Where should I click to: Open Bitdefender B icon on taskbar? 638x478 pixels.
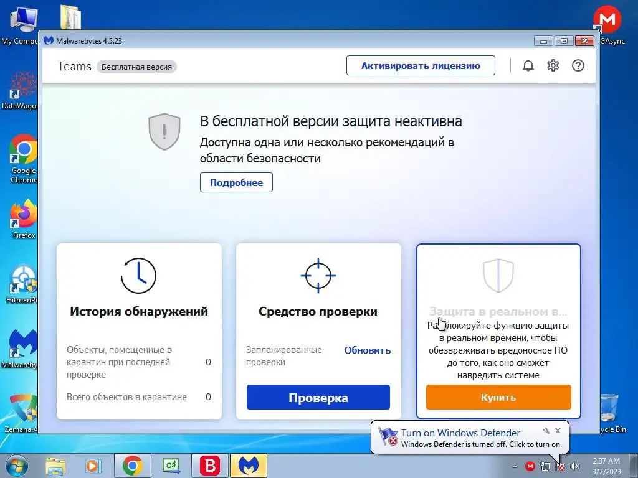tap(210, 466)
